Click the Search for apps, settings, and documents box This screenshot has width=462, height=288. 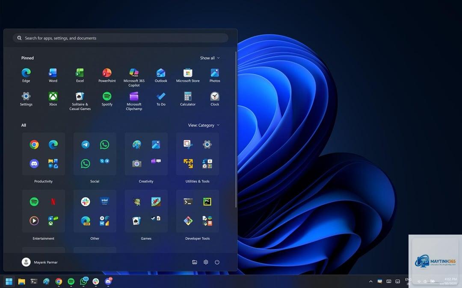click(121, 38)
